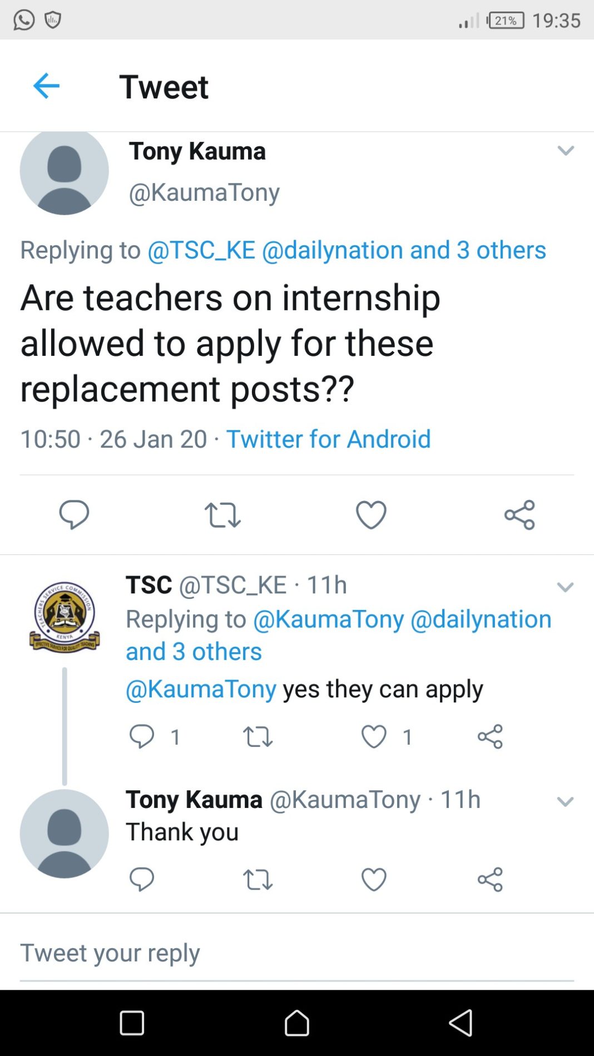Open @TSC_KE mention in replying-to line

(x=201, y=250)
